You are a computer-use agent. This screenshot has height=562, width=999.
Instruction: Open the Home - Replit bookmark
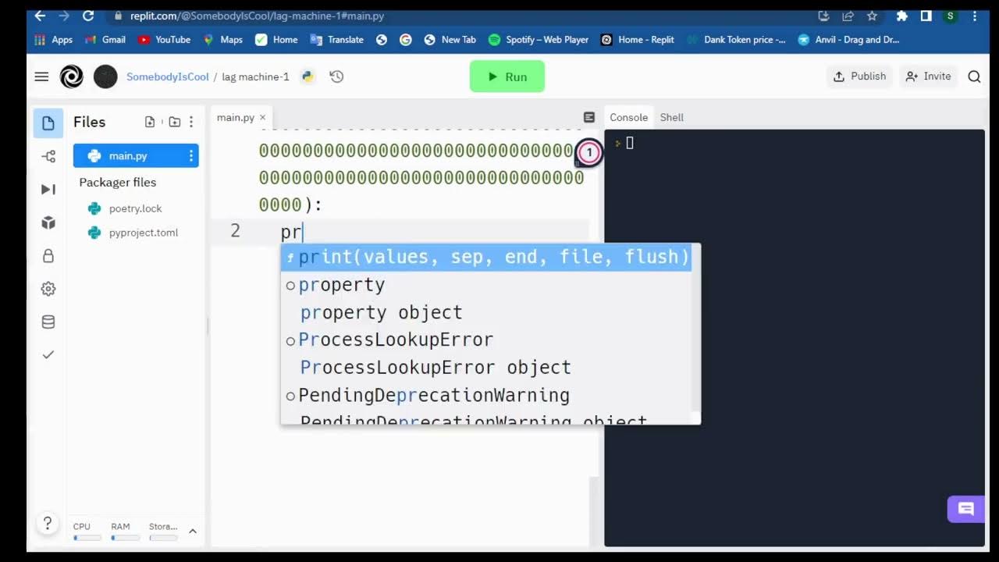(638, 40)
